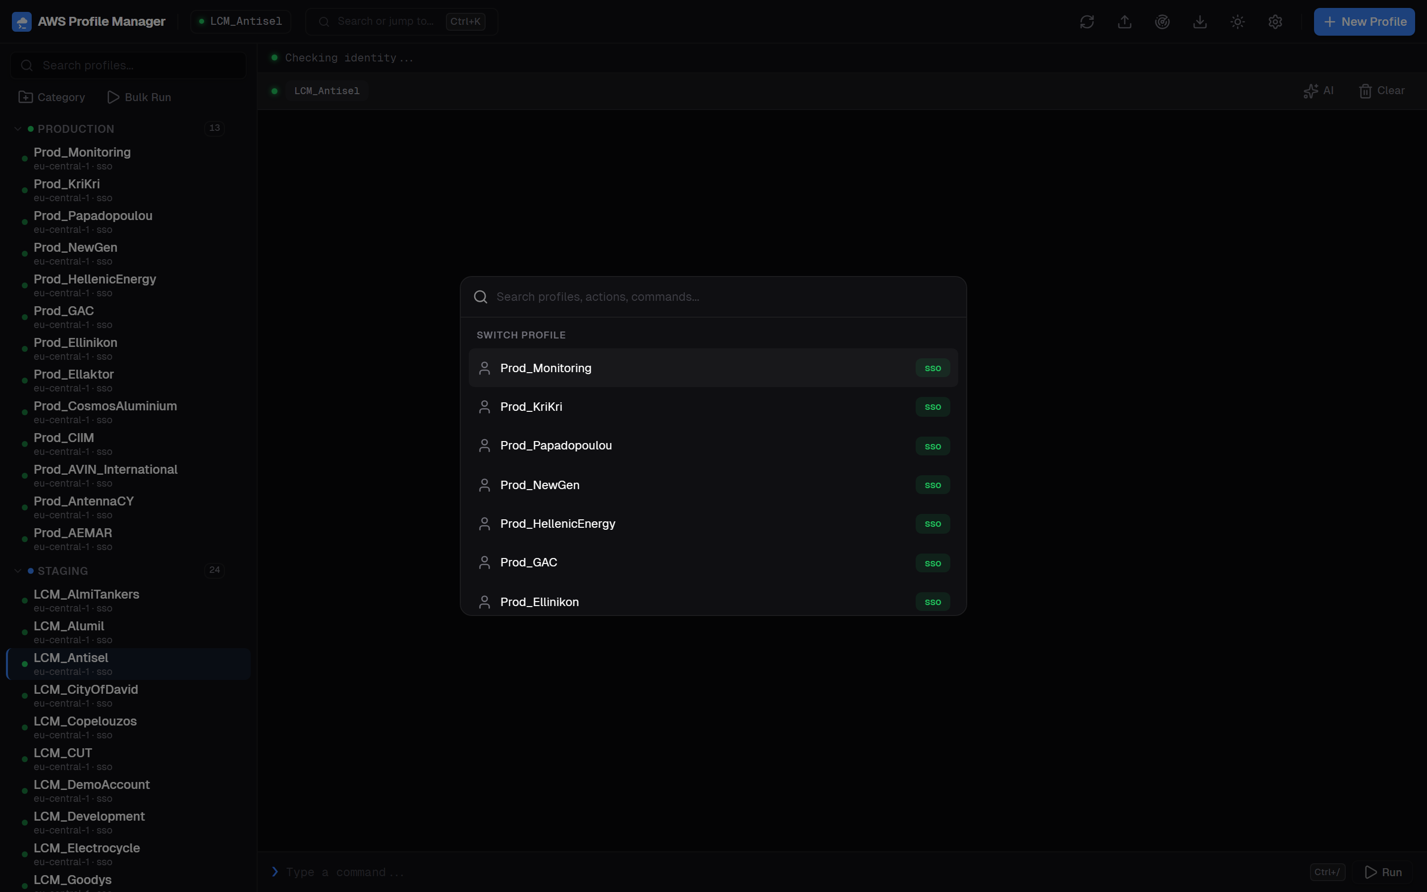This screenshot has height=892, width=1427.
Task: Open the export profiles icon
Action: (1124, 21)
